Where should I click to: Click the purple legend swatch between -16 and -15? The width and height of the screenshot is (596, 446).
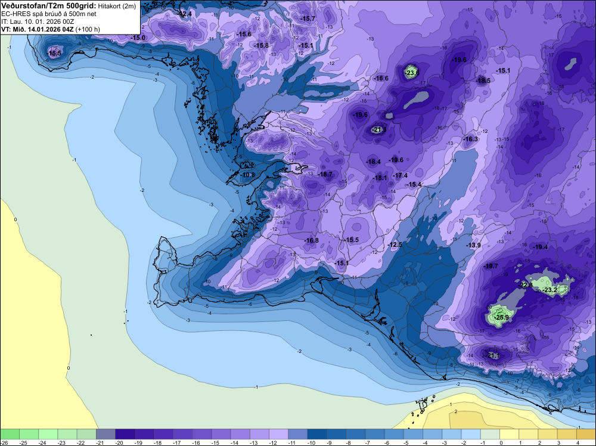202,434
